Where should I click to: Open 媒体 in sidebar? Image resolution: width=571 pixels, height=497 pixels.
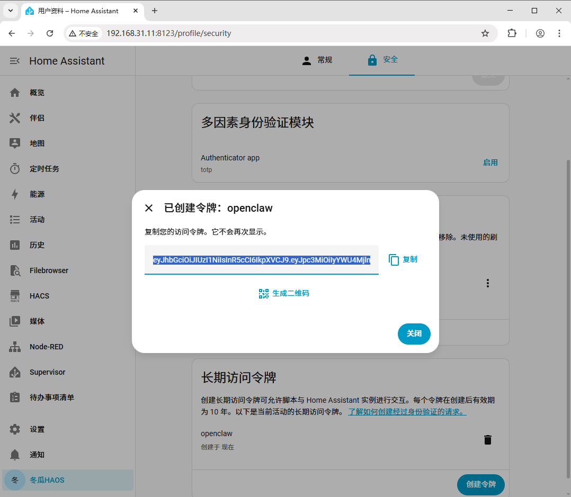(x=68, y=321)
